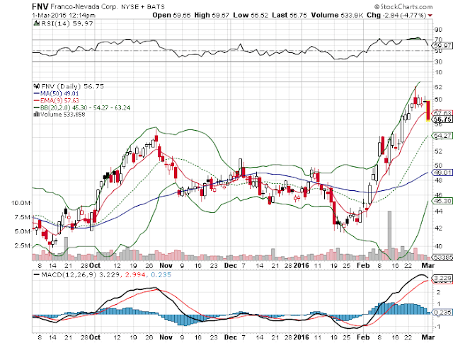Click the latest red candlestick at March
The image size is (453, 343).
428,110
